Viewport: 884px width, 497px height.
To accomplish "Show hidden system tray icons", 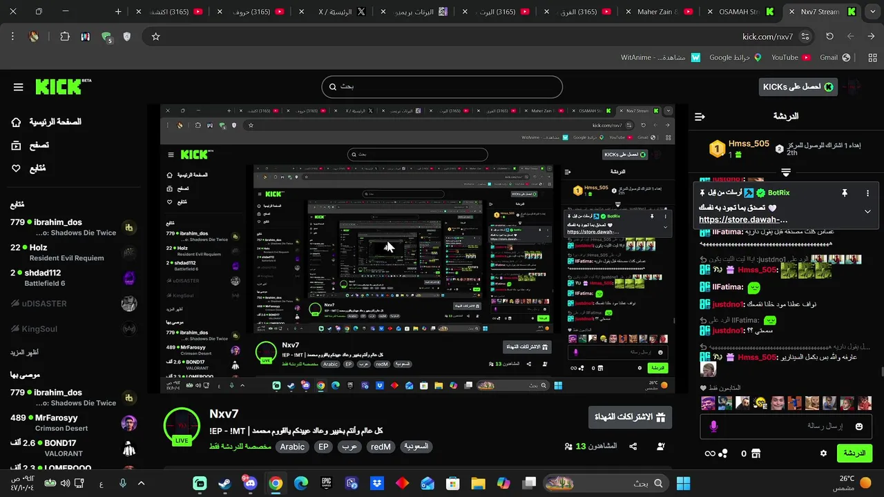I will point(141,483).
